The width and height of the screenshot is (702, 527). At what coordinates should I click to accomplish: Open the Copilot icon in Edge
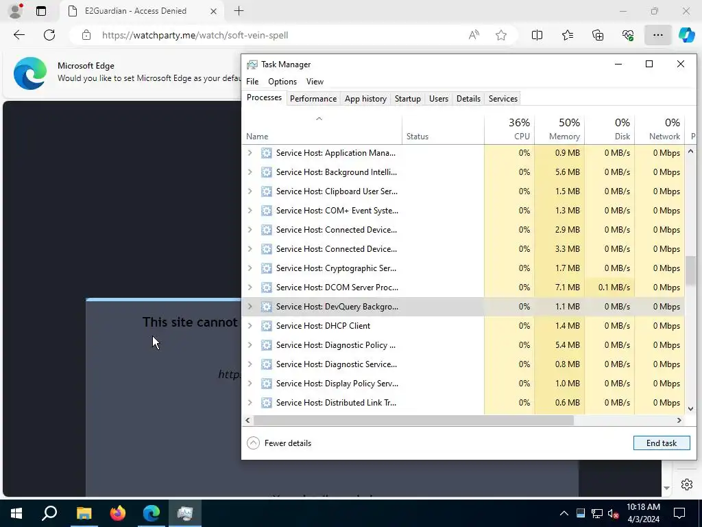(x=686, y=35)
